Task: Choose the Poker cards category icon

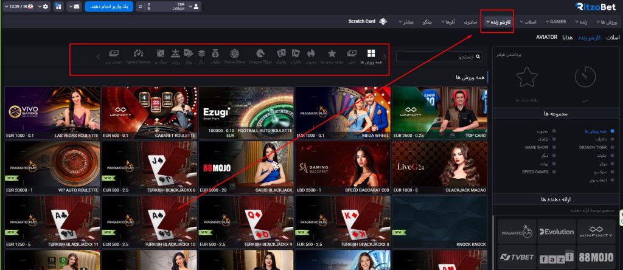Action: coord(189,54)
